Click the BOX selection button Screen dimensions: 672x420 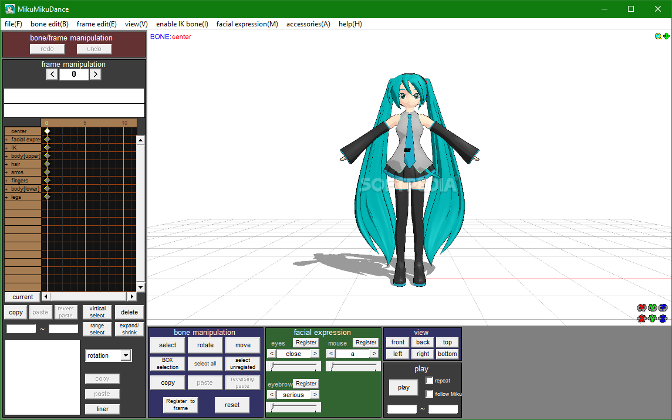(168, 364)
